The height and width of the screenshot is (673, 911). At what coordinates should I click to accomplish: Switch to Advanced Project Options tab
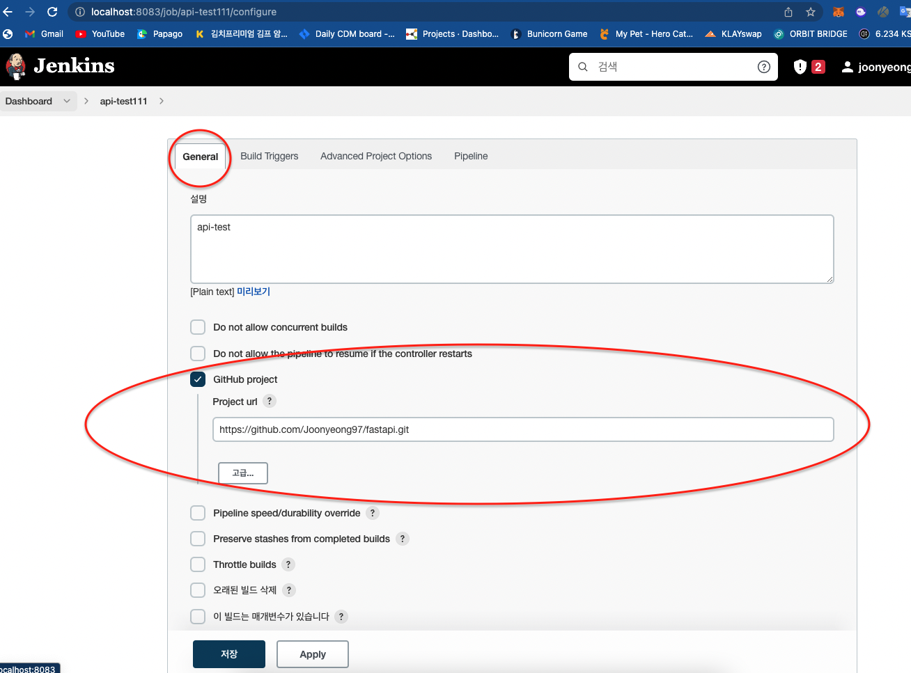[x=376, y=156]
